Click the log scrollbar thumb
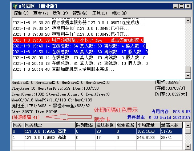 point(188,70)
